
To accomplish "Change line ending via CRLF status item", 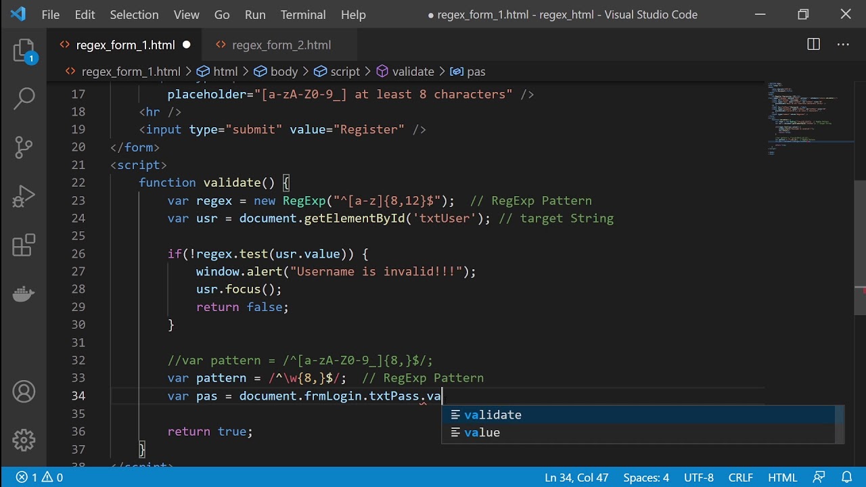I will (x=741, y=478).
